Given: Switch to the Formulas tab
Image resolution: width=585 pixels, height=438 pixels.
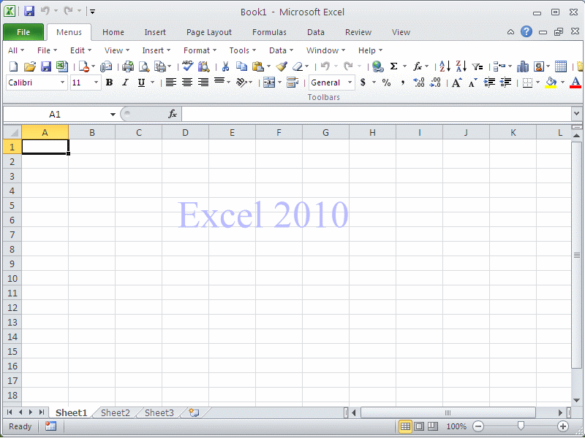Looking at the screenshot, I should [269, 32].
